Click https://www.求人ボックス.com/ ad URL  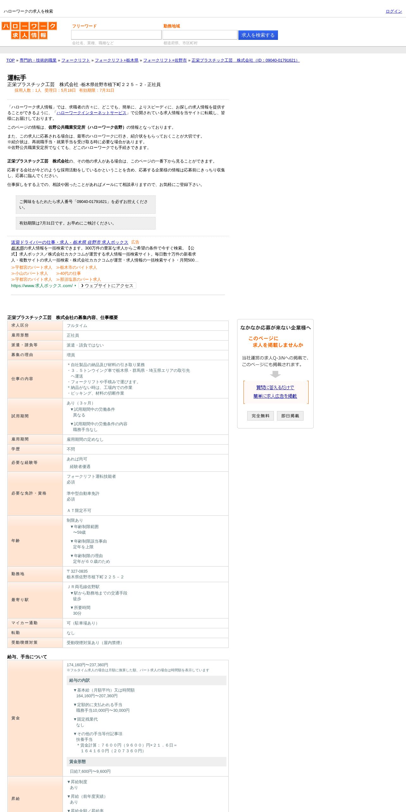click(x=42, y=286)
